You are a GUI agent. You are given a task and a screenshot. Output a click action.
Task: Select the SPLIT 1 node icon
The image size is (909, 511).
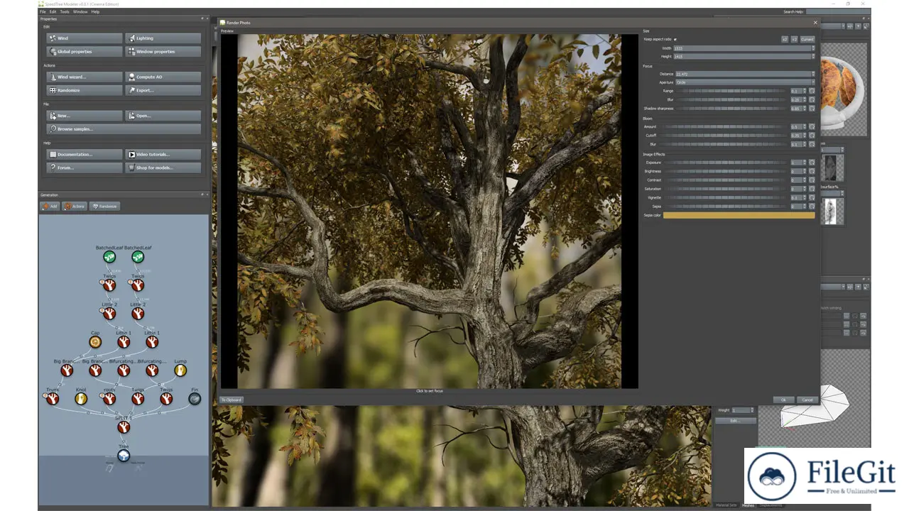pyautogui.click(x=124, y=427)
